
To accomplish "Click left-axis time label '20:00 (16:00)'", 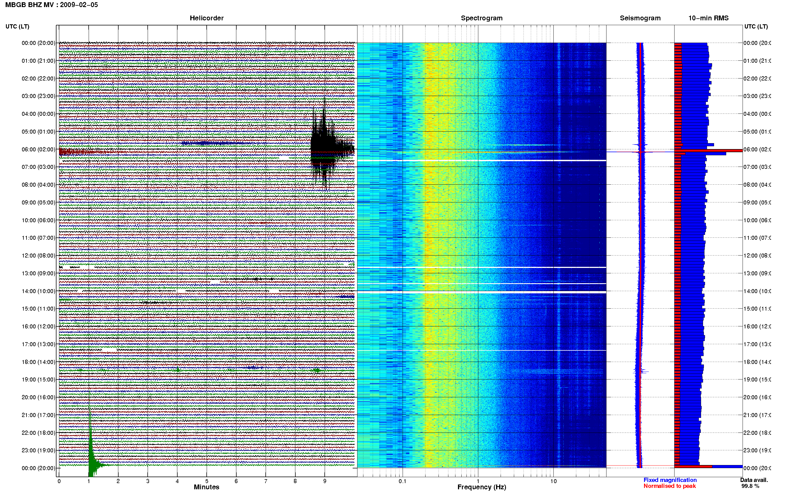I will 38,397.
